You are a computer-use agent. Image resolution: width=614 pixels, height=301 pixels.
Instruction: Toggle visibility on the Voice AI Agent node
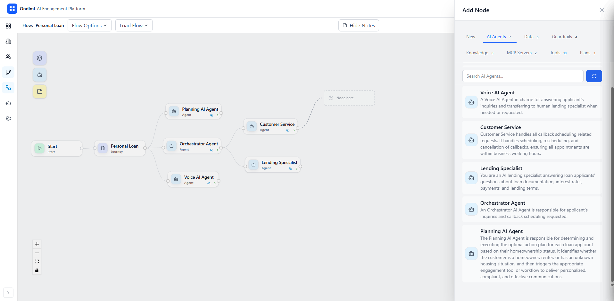click(x=209, y=183)
